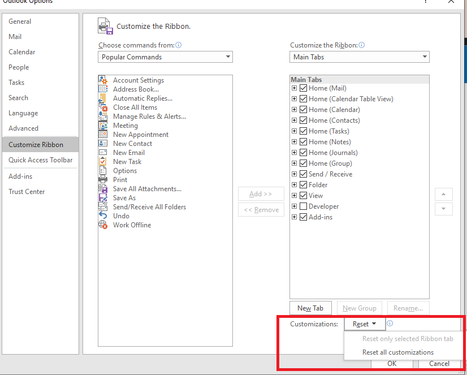Click the << Remove button
This screenshot has width=467, height=375.
click(261, 210)
